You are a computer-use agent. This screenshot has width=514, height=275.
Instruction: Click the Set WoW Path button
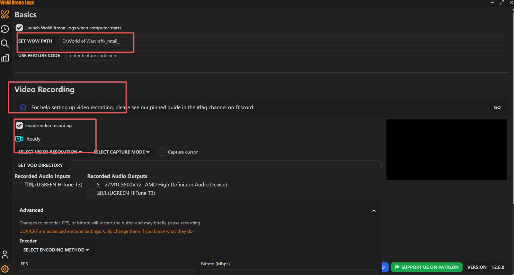click(35, 41)
